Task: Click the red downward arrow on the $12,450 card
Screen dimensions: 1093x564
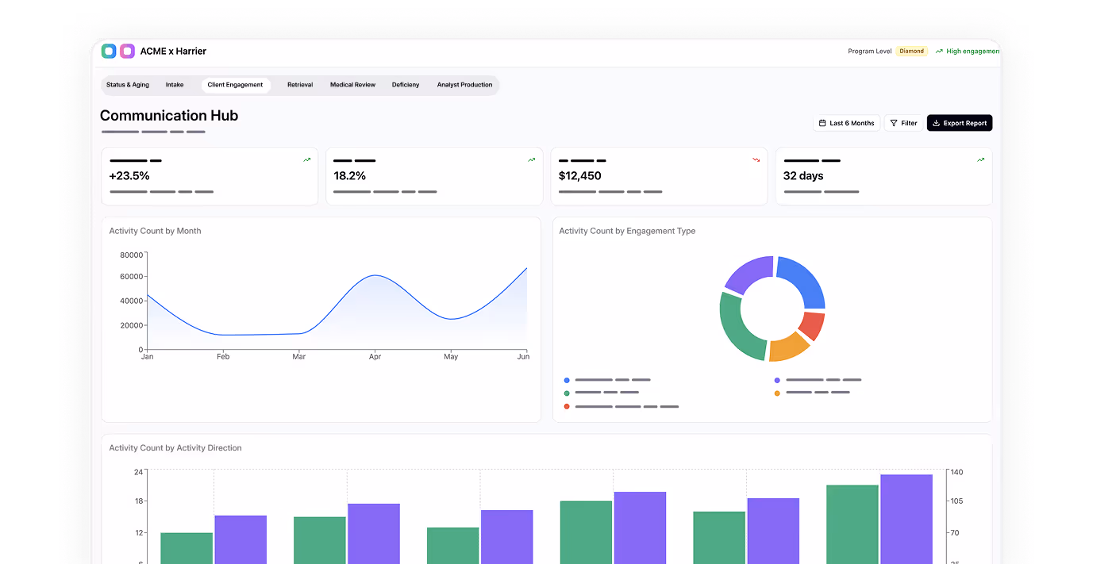Action: click(756, 159)
